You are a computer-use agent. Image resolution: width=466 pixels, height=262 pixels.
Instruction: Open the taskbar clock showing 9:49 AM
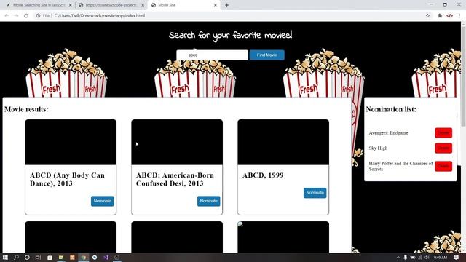click(440, 257)
